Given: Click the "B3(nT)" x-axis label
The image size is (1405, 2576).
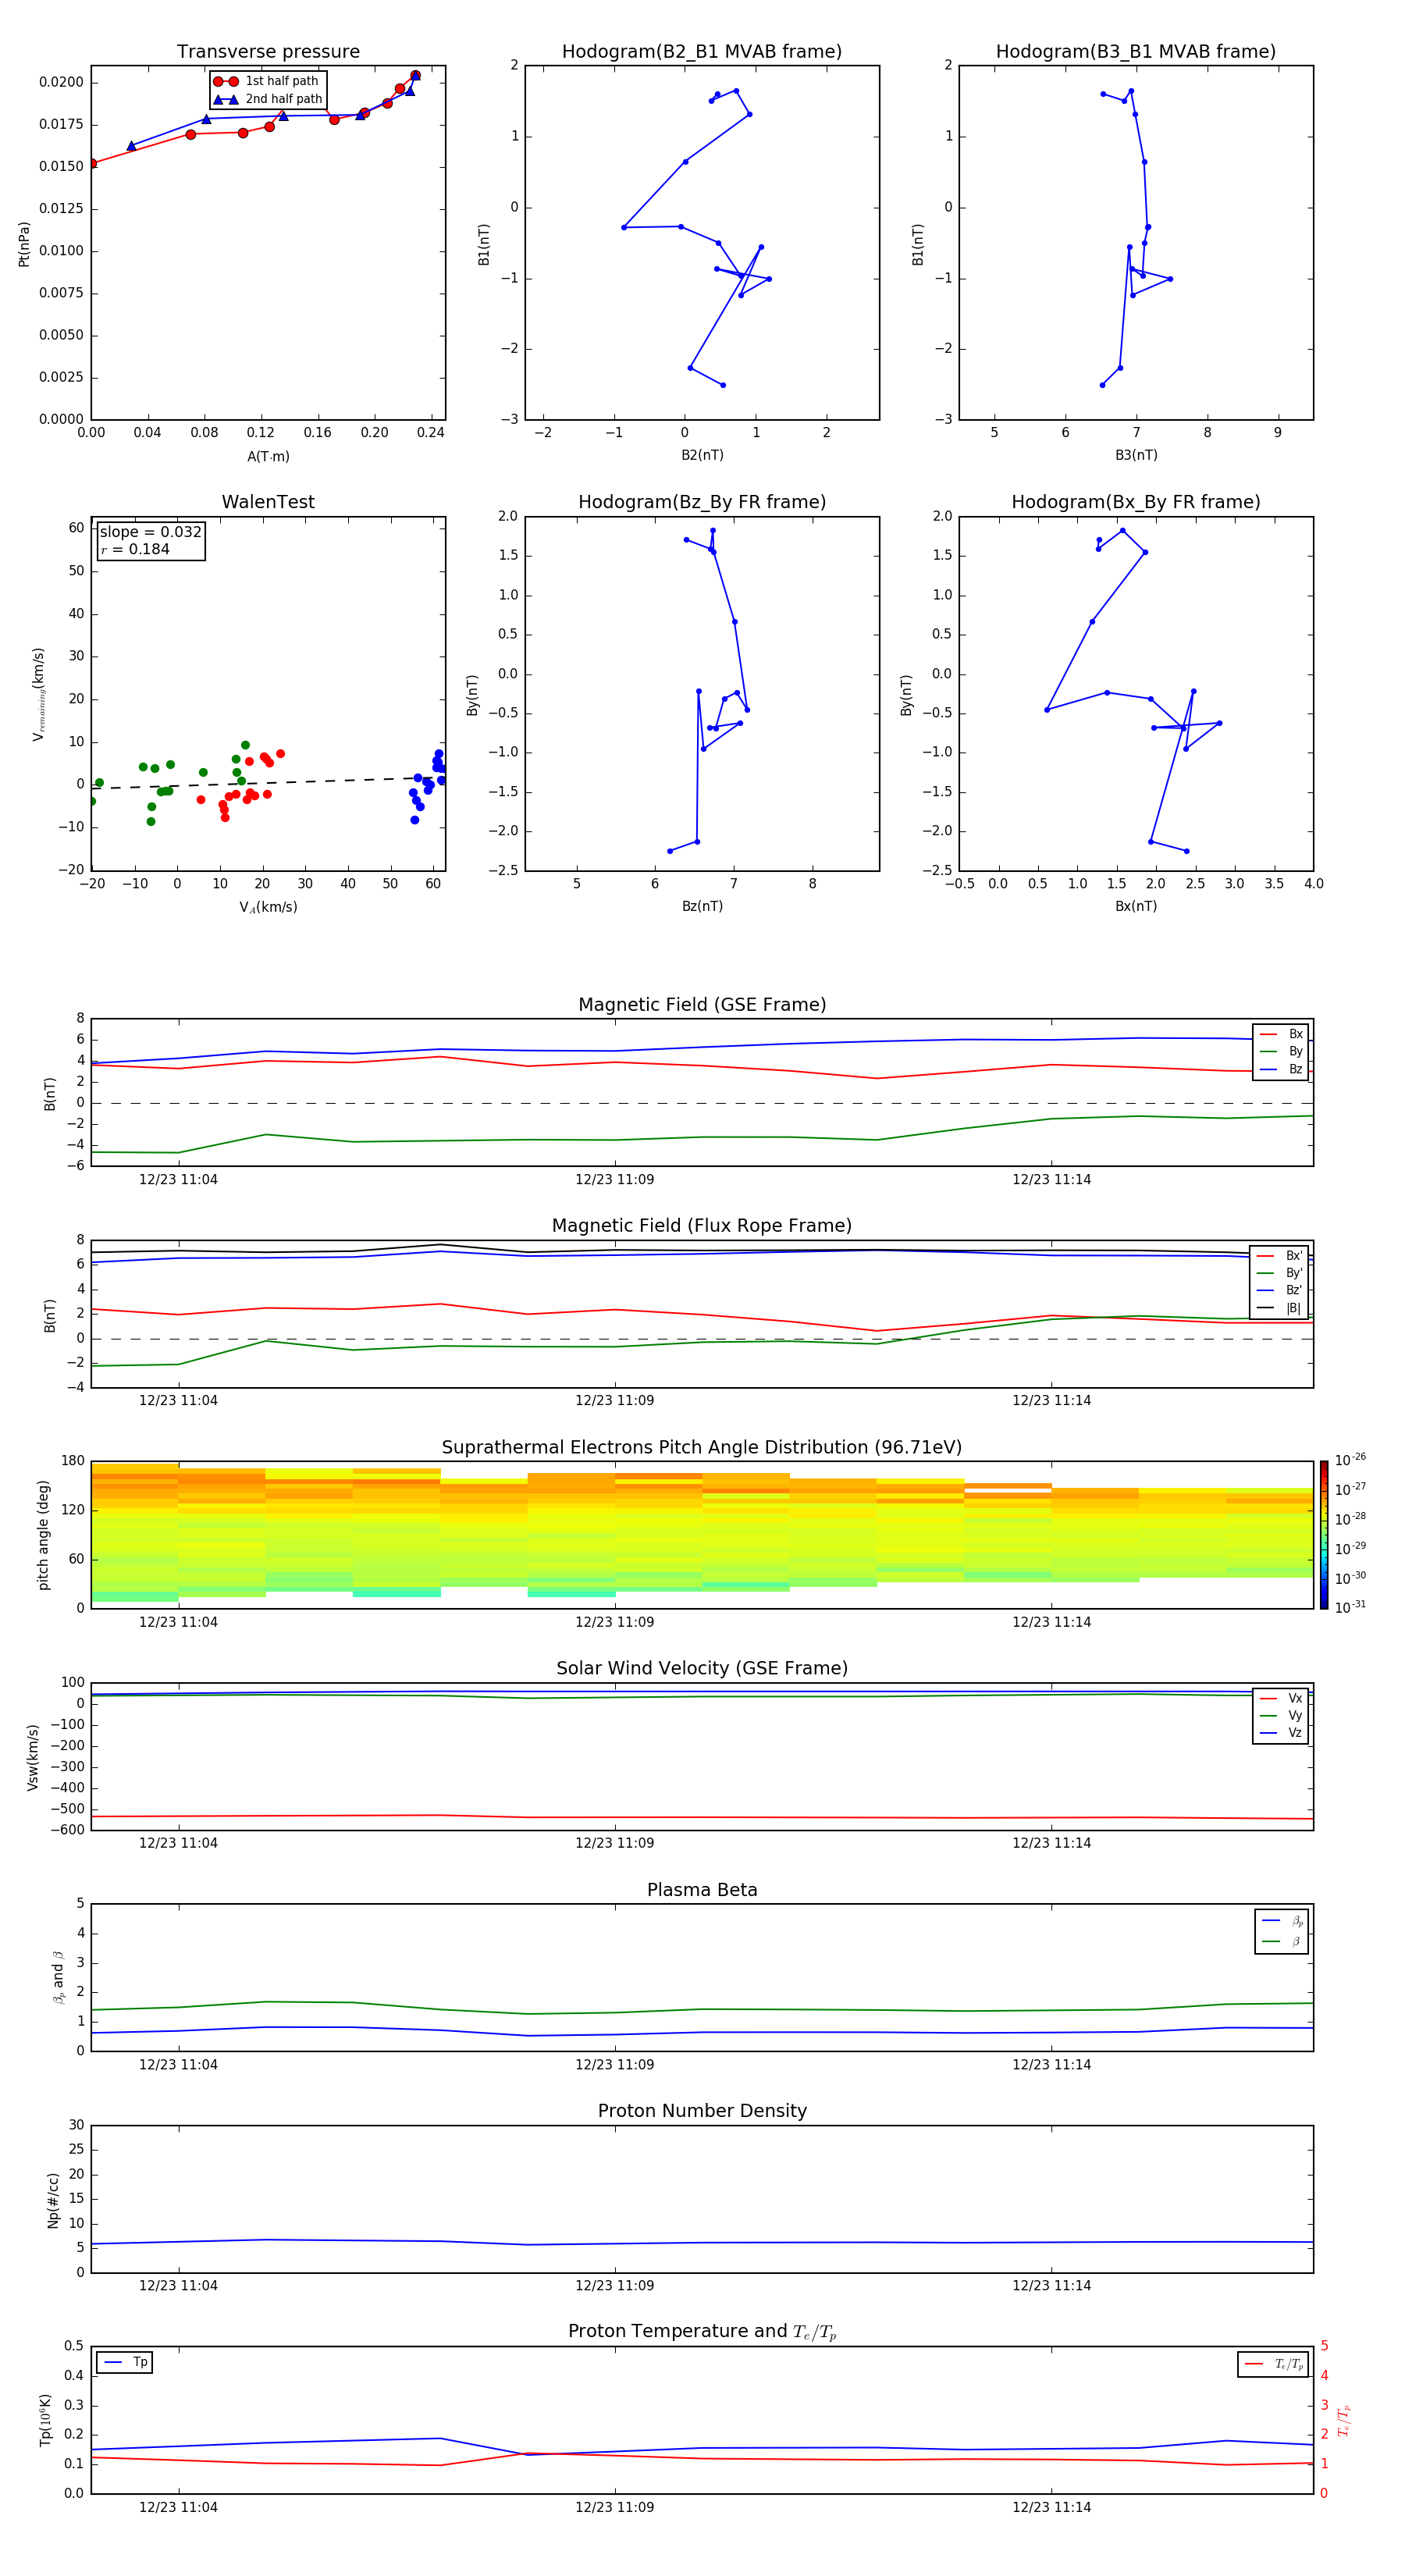Looking at the screenshot, I should [x=1136, y=455].
